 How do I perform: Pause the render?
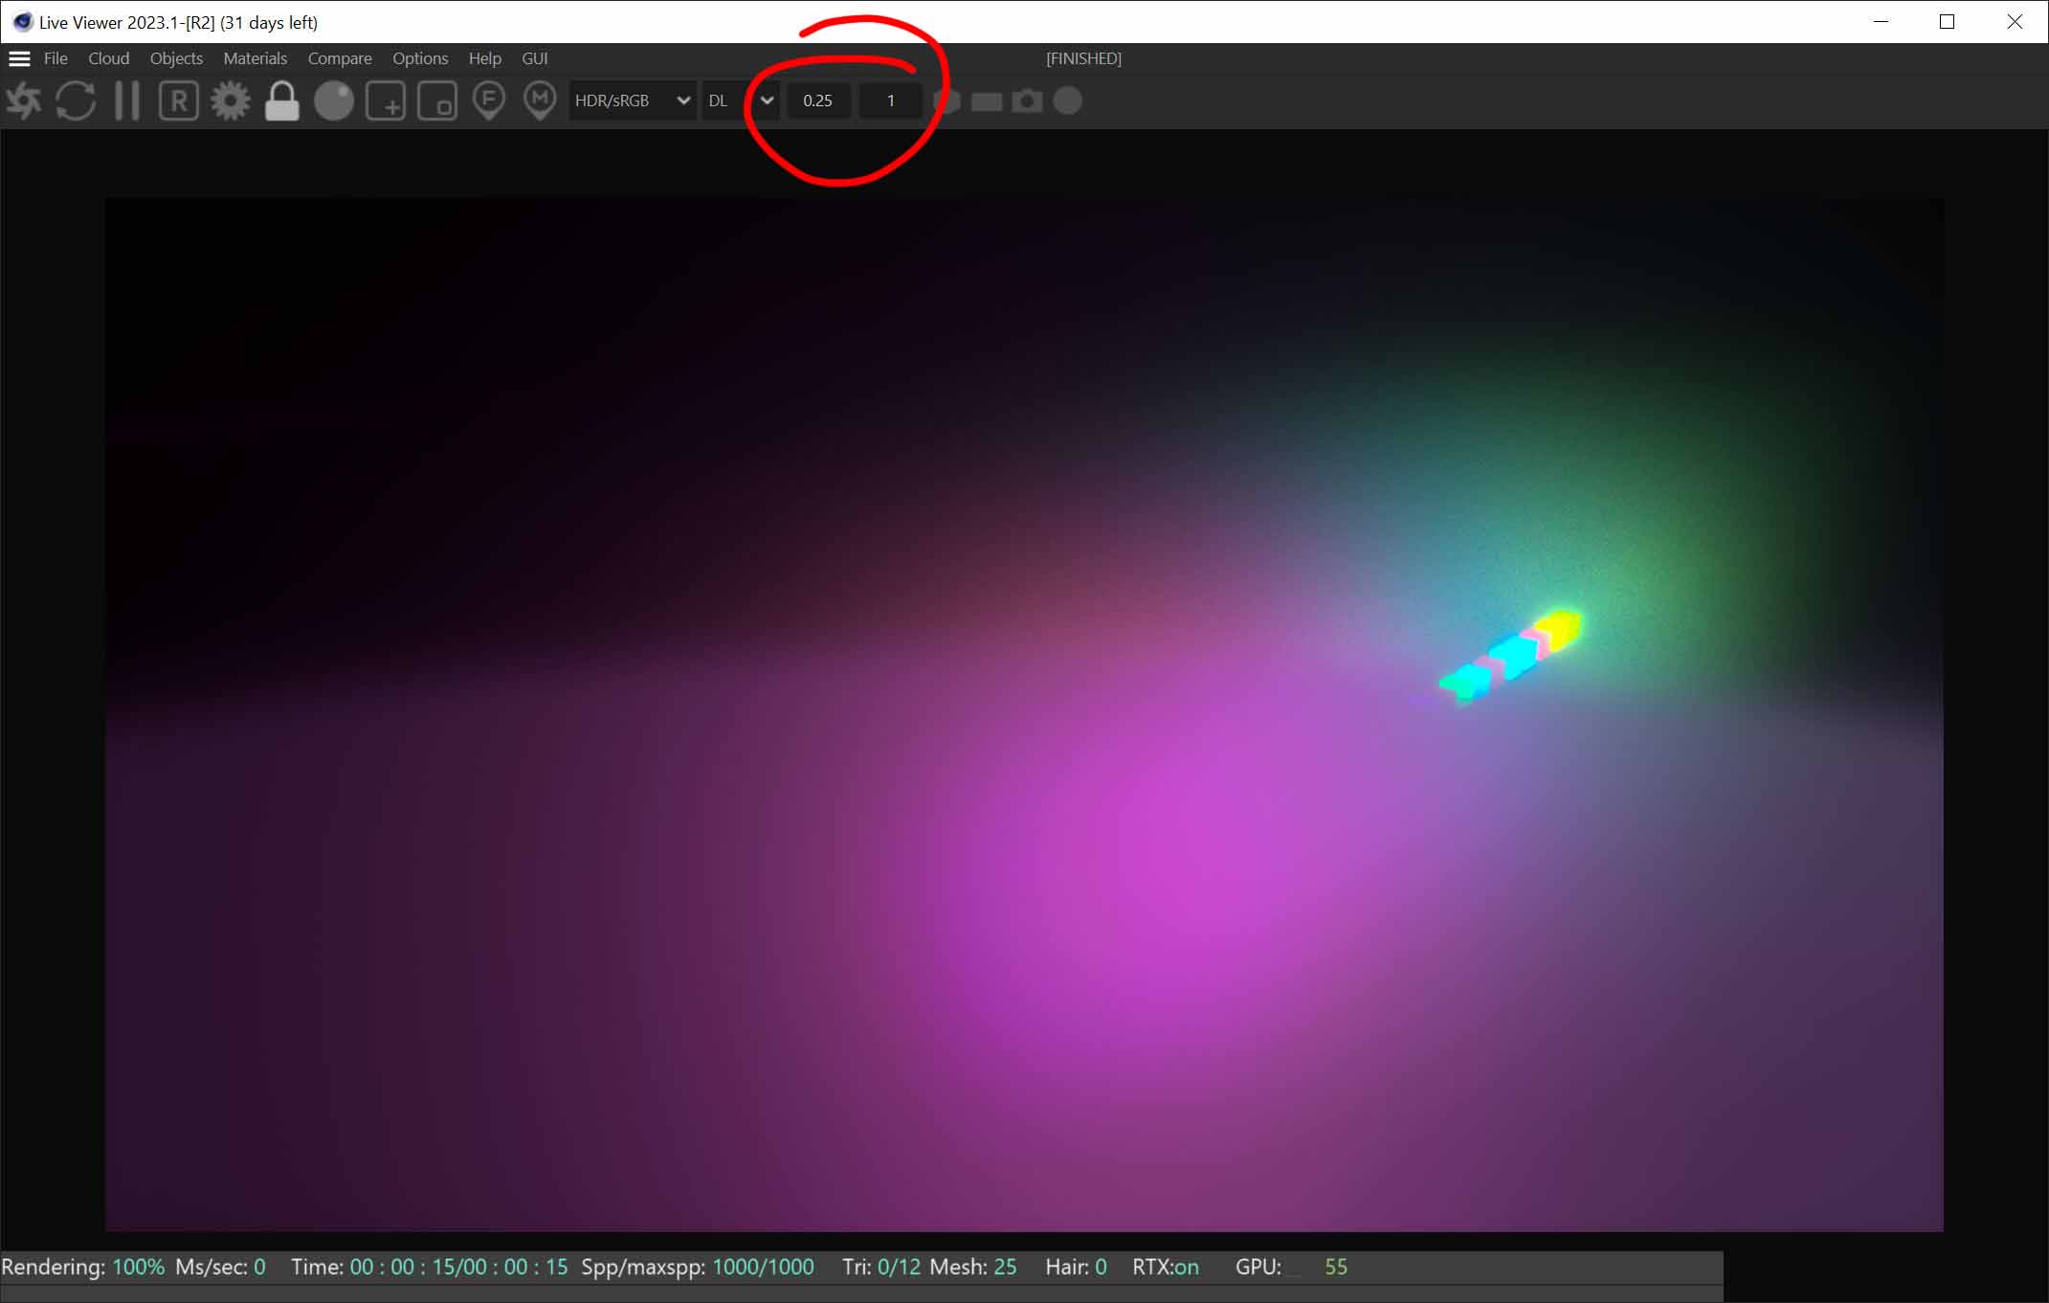[x=127, y=101]
